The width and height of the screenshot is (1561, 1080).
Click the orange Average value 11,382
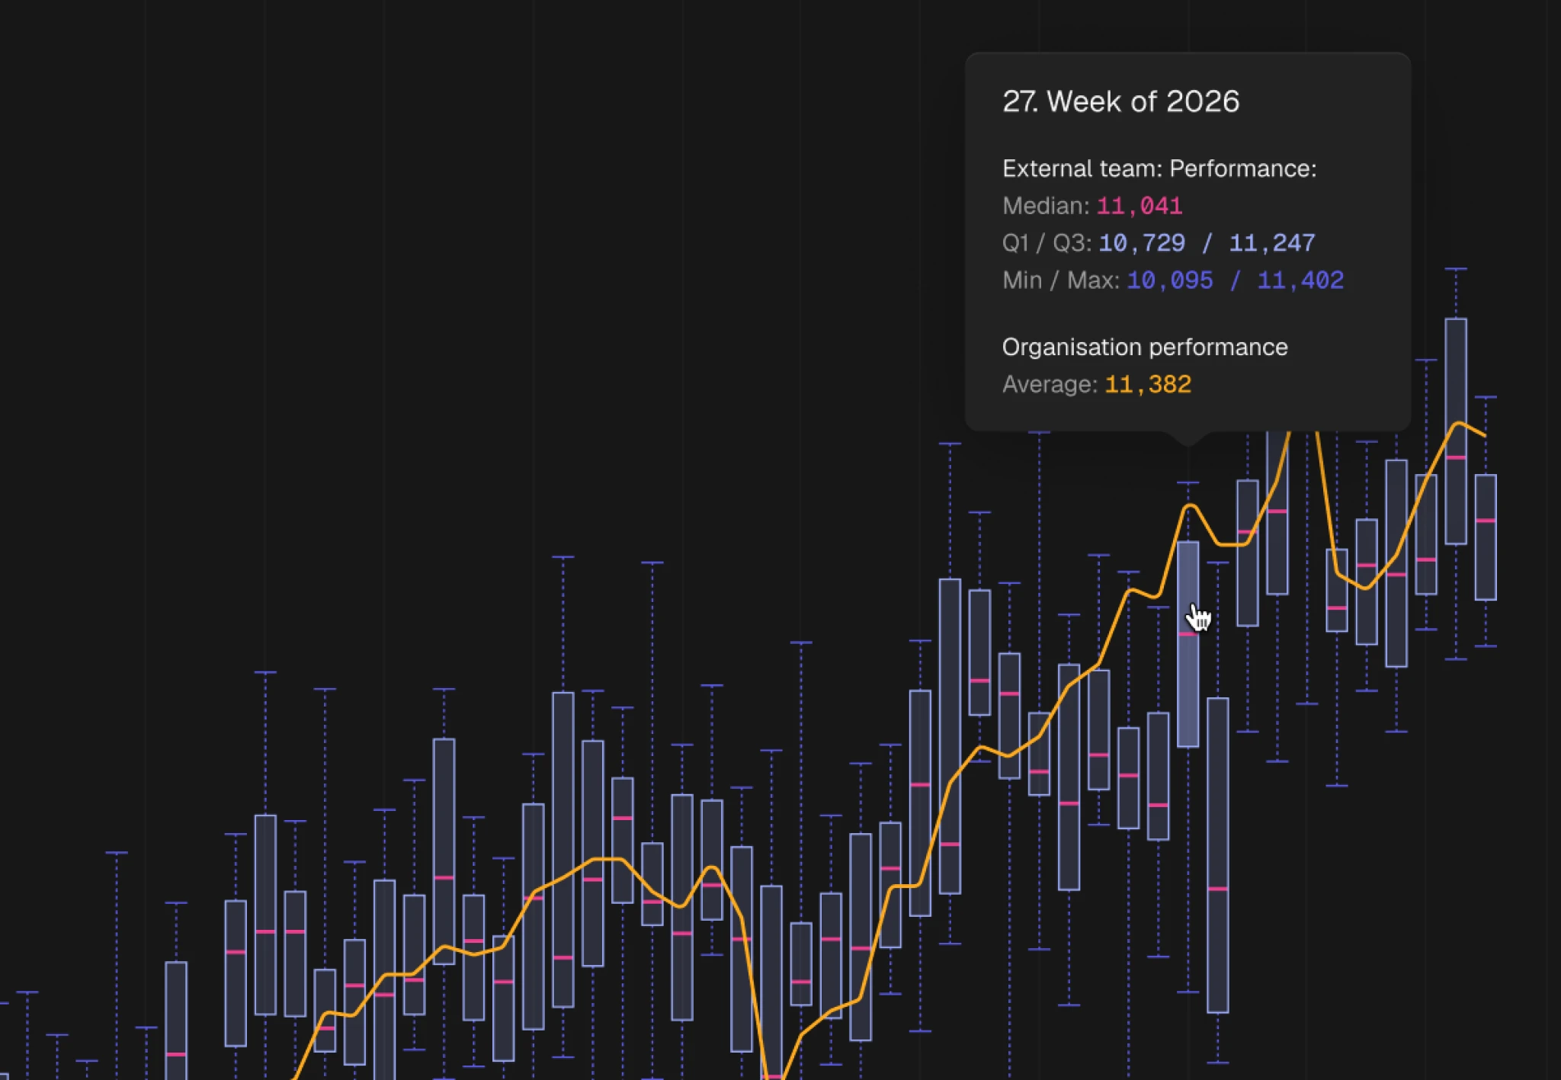(x=1147, y=384)
